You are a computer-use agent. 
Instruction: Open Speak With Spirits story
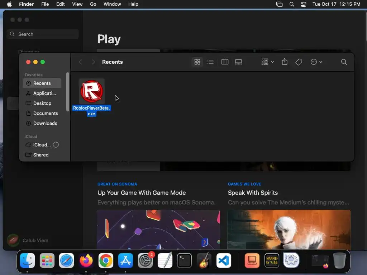click(253, 193)
